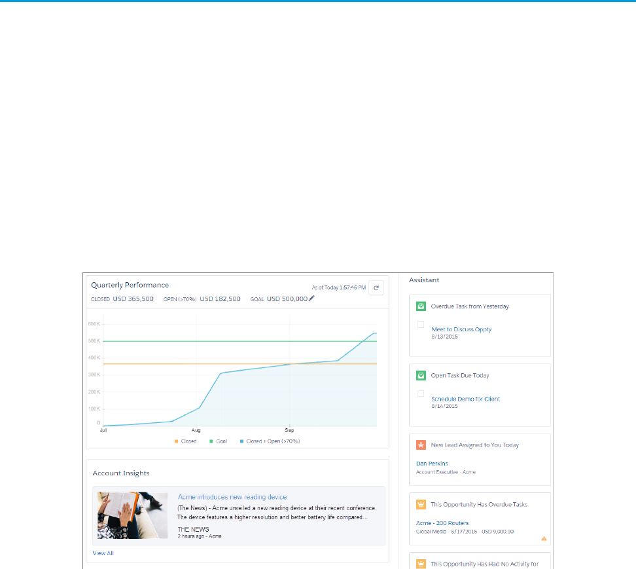Click the CLOSED USD 365,500 value
The width and height of the screenshot is (636, 569).
[x=133, y=299]
